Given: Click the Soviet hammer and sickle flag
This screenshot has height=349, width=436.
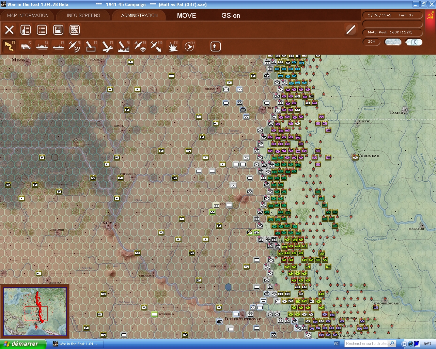Looking at the screenshot, I should (x=431, y=15).
